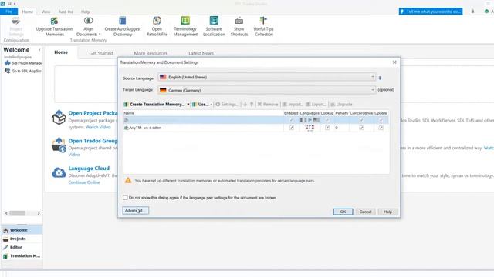494x277 pixels.
Task: Click the notification bell icon
Action: [472, 12]
